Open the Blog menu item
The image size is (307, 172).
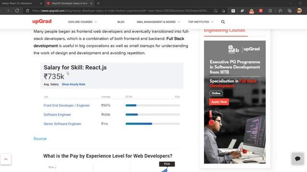click(x=121, y=22)
